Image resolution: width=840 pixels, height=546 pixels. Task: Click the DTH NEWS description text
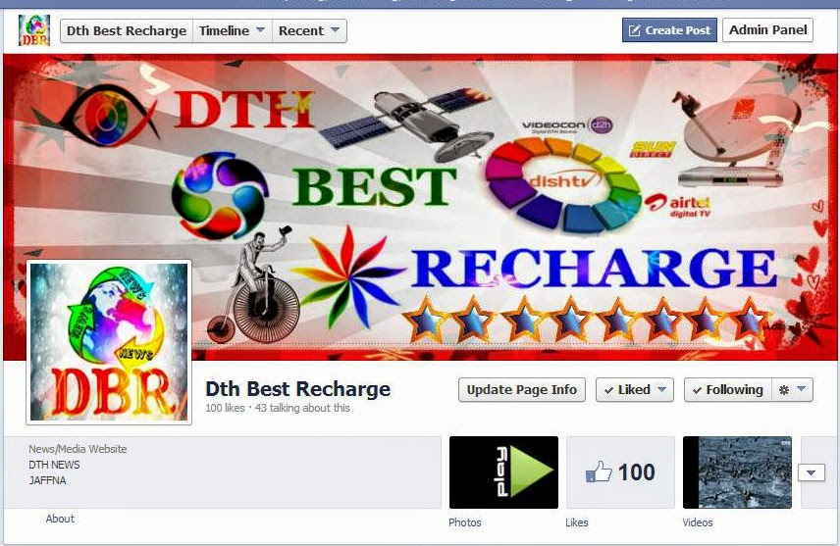tap(54, 465)
